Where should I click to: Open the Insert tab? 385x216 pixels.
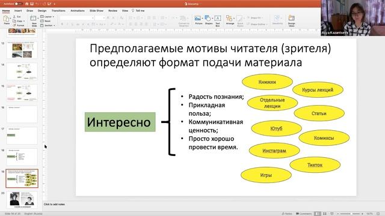[18, 11]
